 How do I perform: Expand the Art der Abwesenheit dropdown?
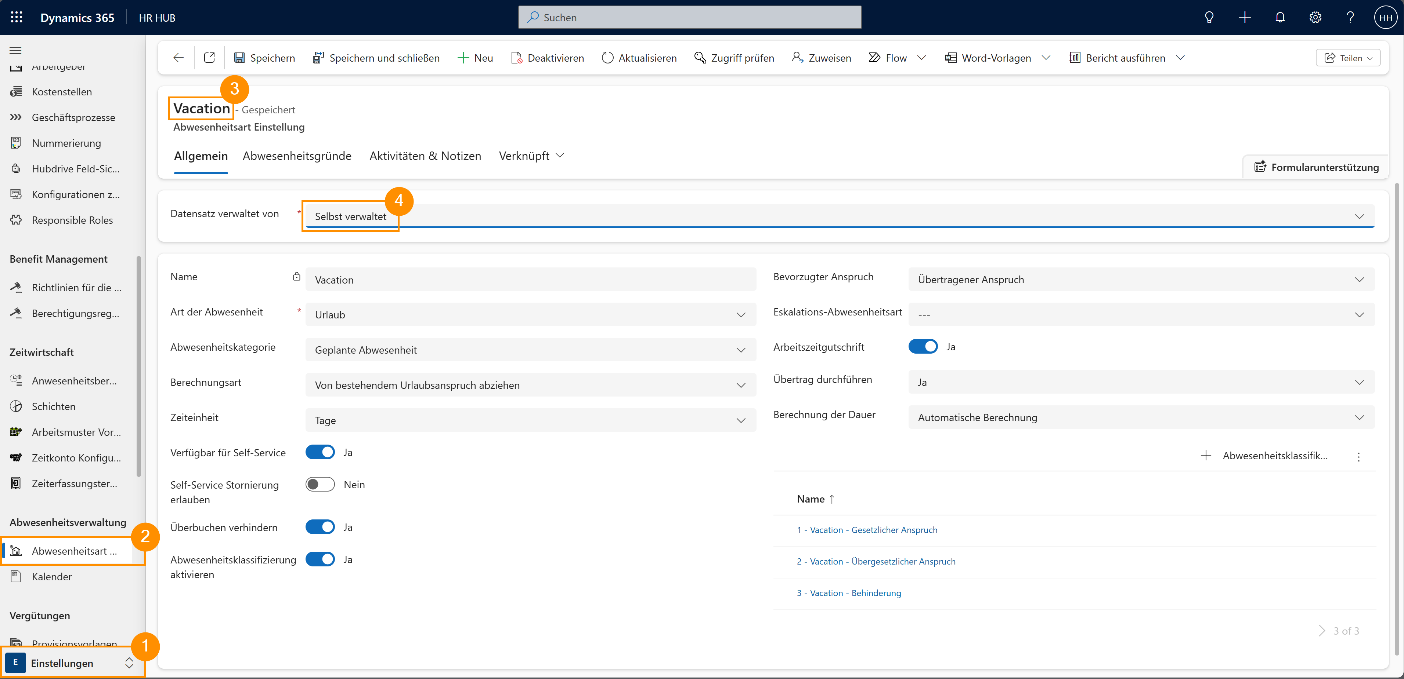(x=741, y=315)
